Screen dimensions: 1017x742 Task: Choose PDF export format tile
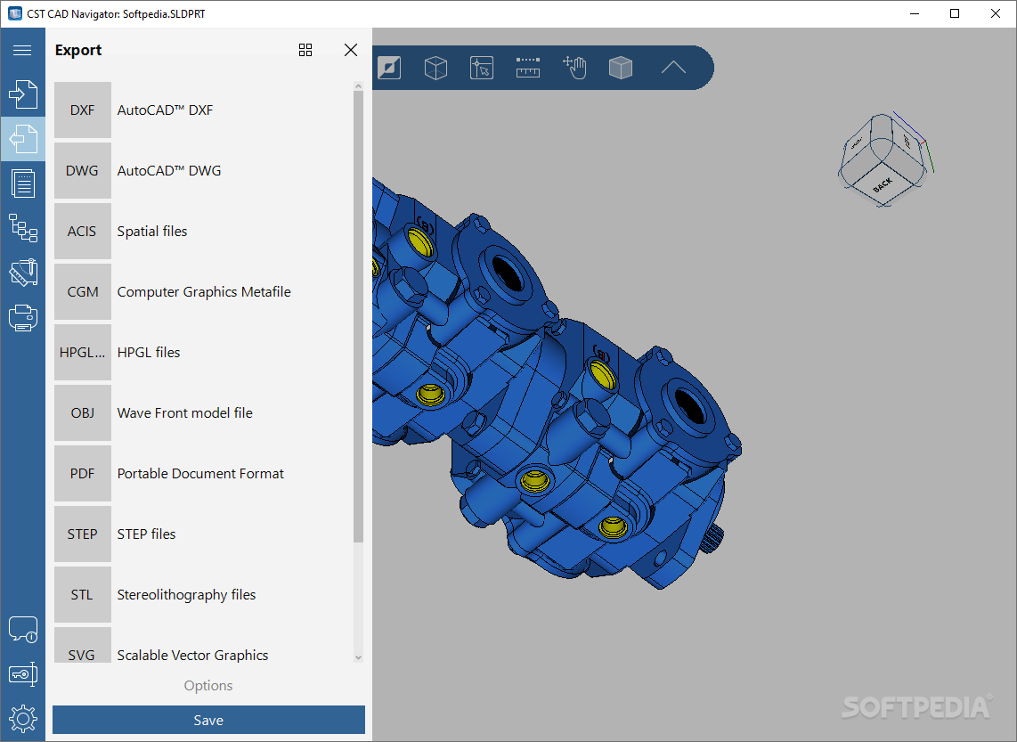[82, 474]
